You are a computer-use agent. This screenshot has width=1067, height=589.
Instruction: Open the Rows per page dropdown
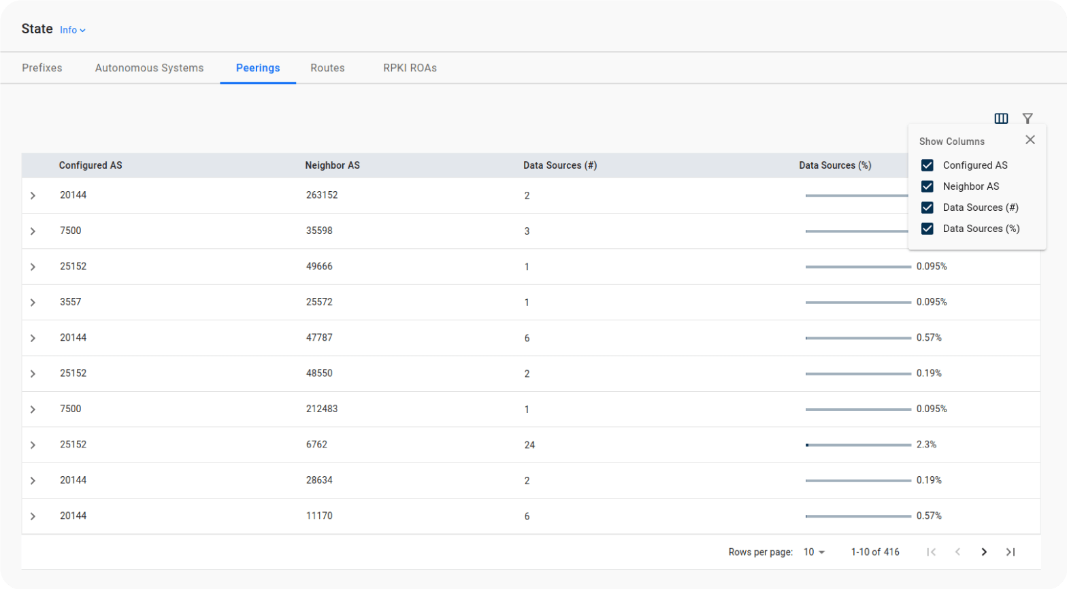point(814,552)
